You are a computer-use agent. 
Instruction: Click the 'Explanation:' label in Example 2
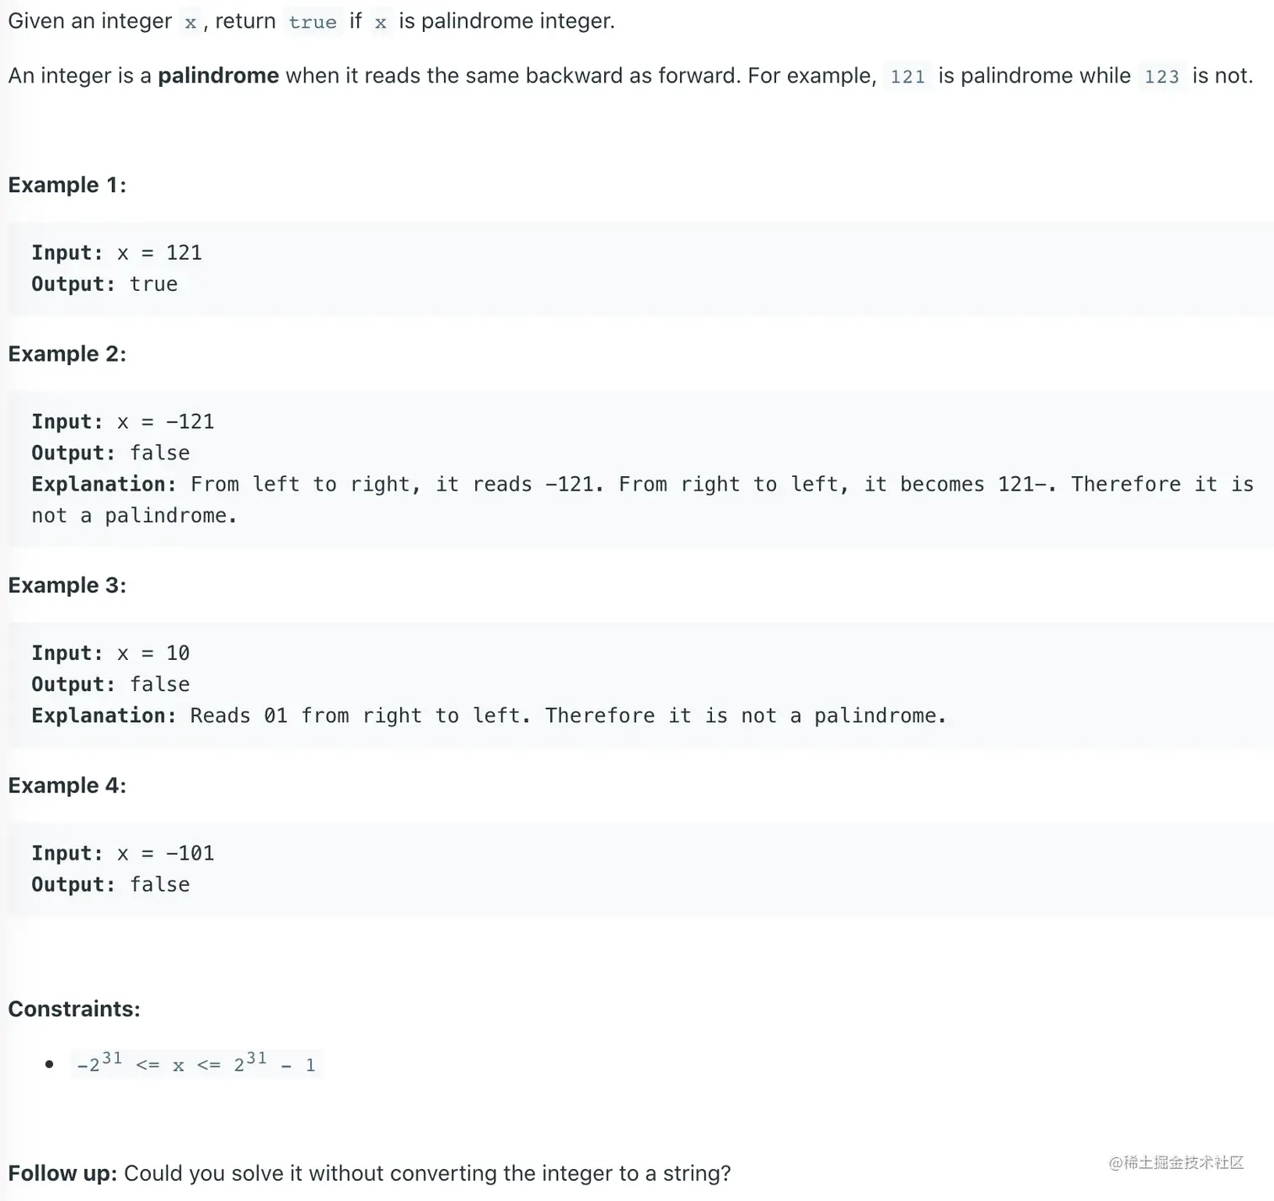pos(104,485)
